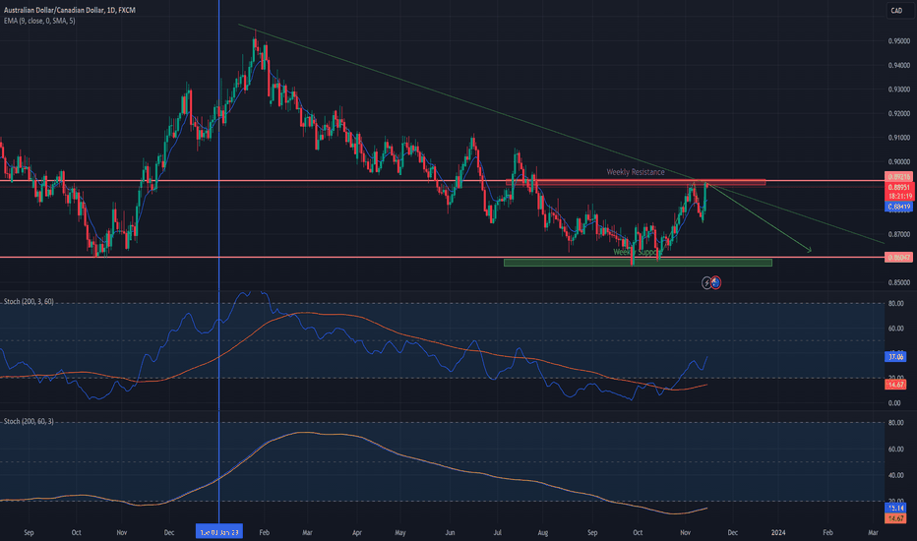Image resolution: width=917 pixels, height=541 pixels.
Task: Select the red weekly resistance rectangle
Action: pyautogui.click(x=636, y=183)
